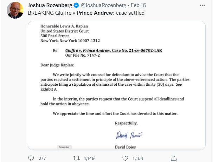Click the Prince Andrew bold text
The height and width of the screenshot is (162, 213).
pyautogui.click(x=95, y=13)
